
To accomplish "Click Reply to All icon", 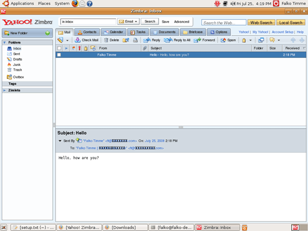I will pyautogui.click(x=168, y=40).
